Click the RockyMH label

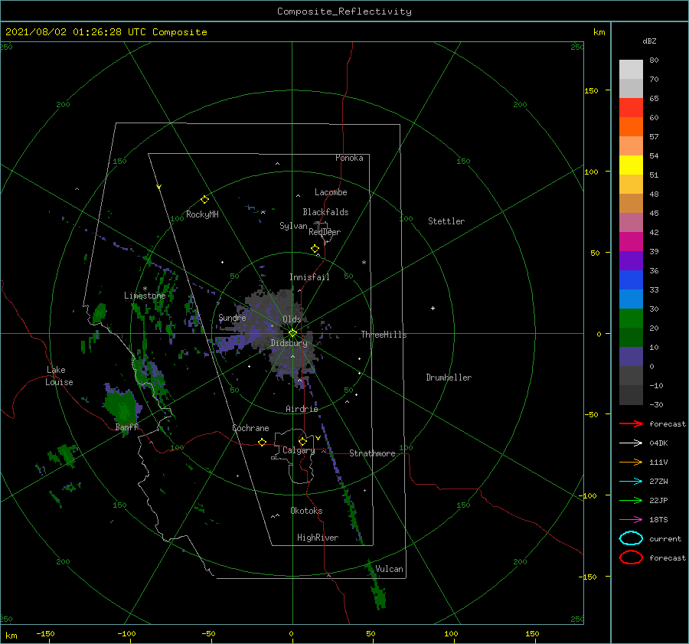[x=202, y=214]
